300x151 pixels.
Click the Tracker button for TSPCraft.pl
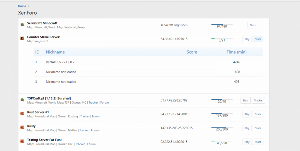click(258, 100)
